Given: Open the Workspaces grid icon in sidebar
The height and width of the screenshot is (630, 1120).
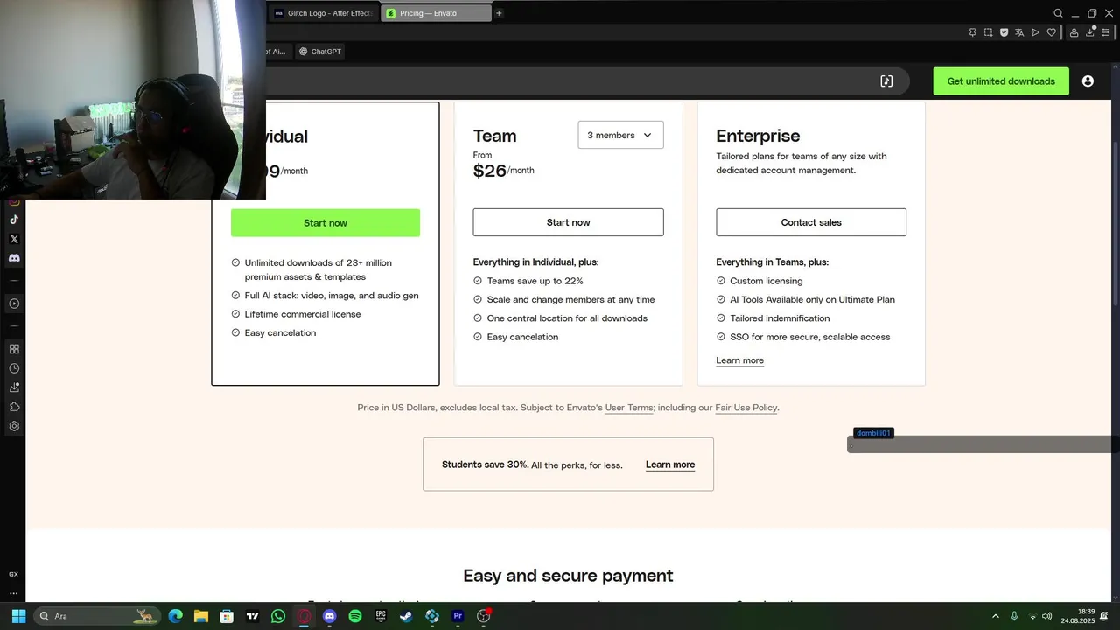Looking at the screenshot, I should [14, 349].
